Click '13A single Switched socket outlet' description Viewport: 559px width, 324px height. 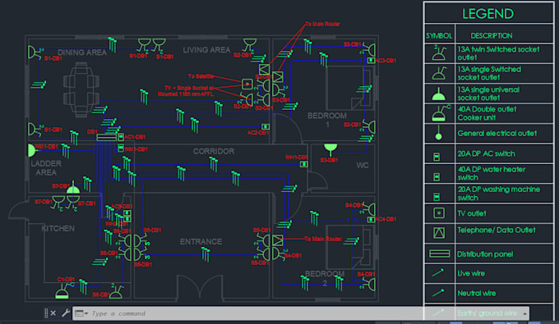coord(489,73)
